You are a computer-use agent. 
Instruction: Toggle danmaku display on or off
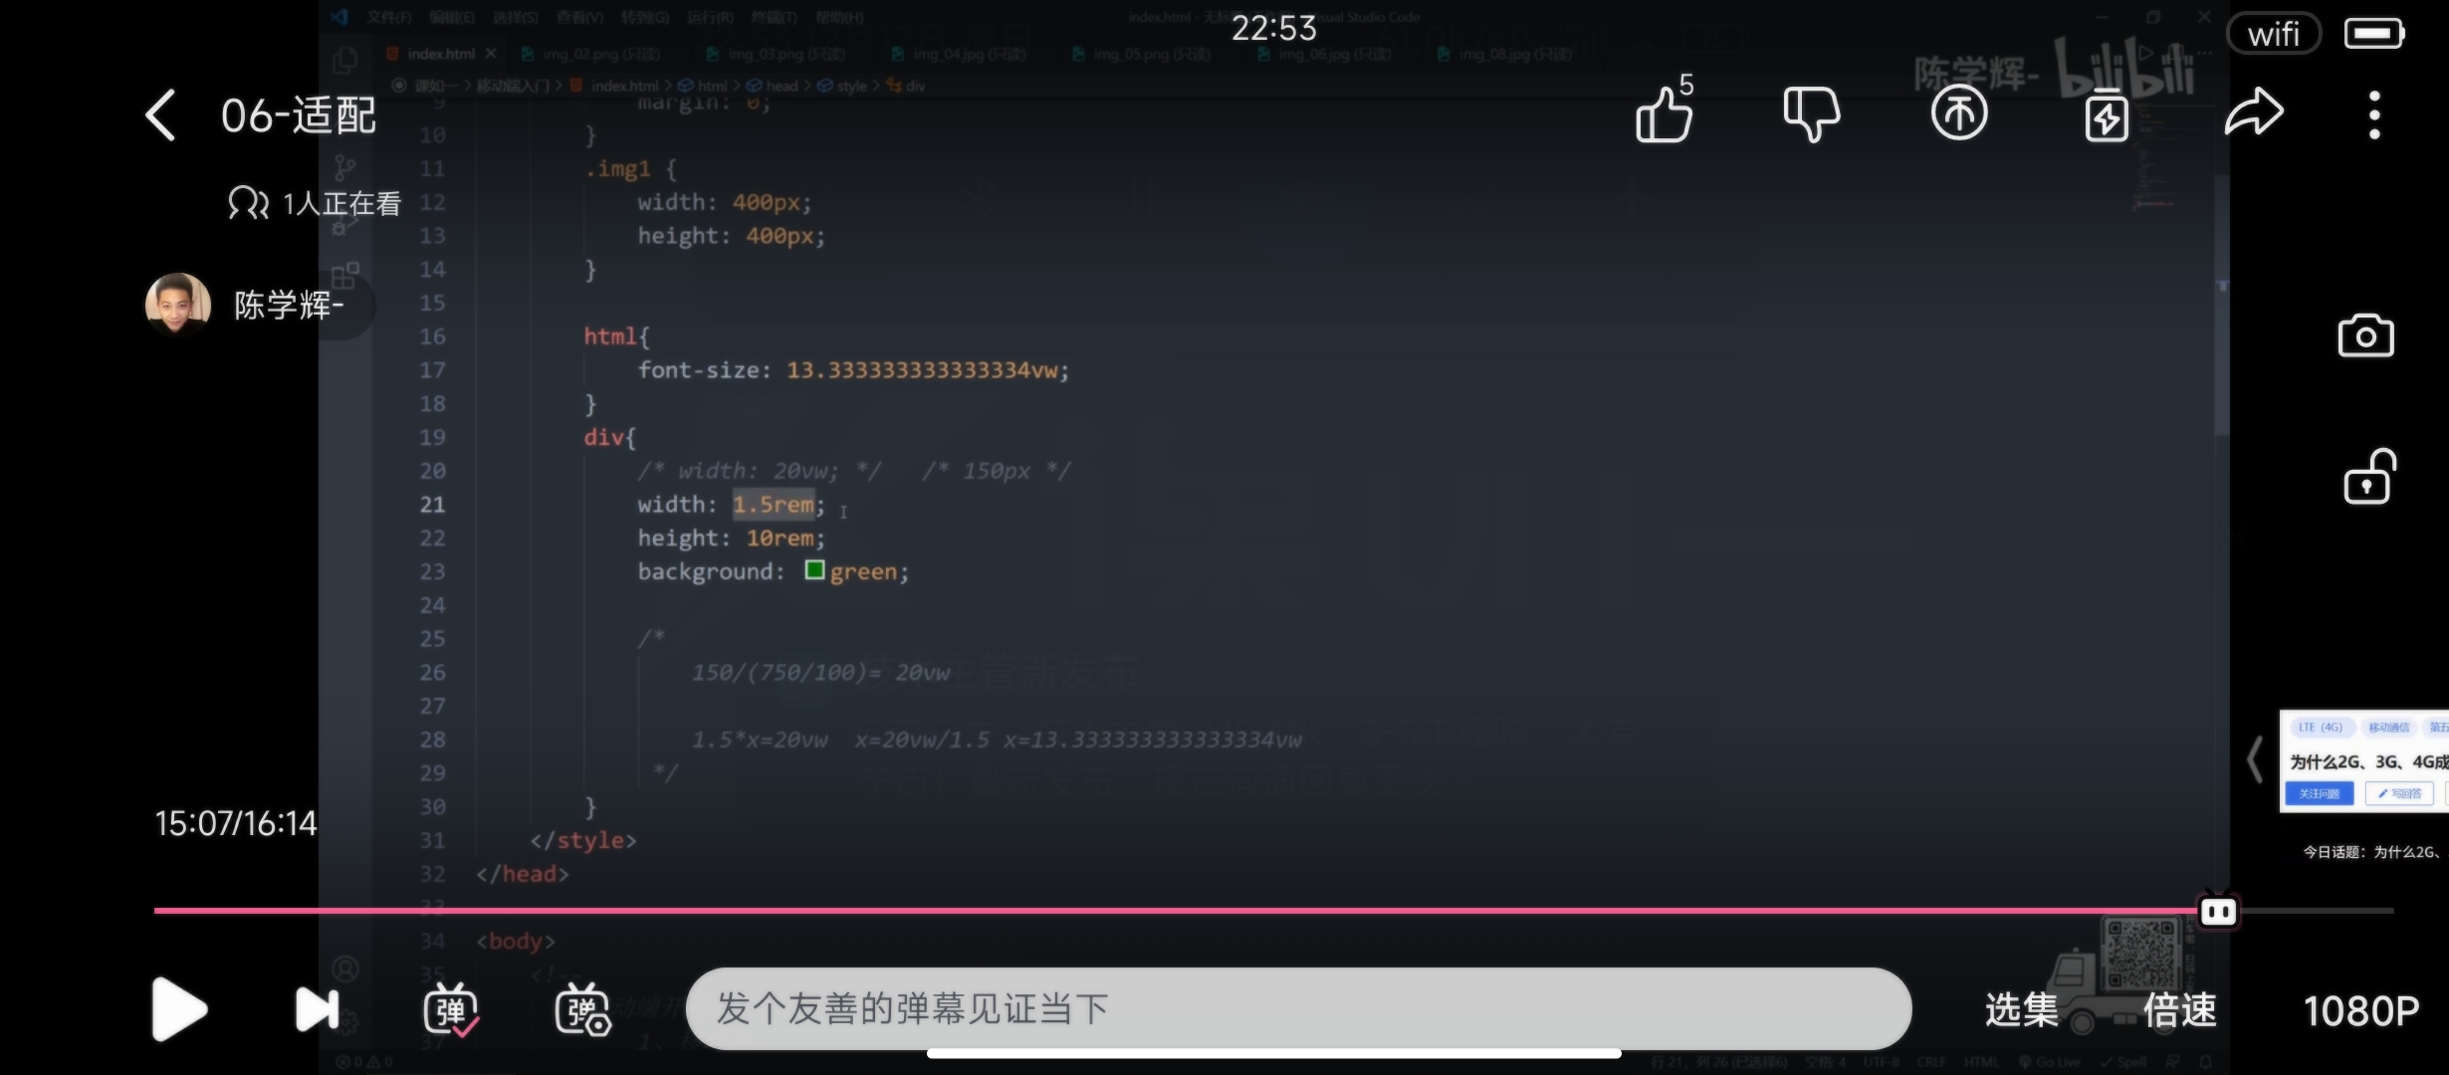pos(451,1010)
